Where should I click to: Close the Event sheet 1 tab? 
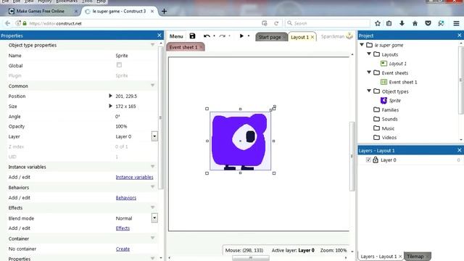[x=202, y=47]
